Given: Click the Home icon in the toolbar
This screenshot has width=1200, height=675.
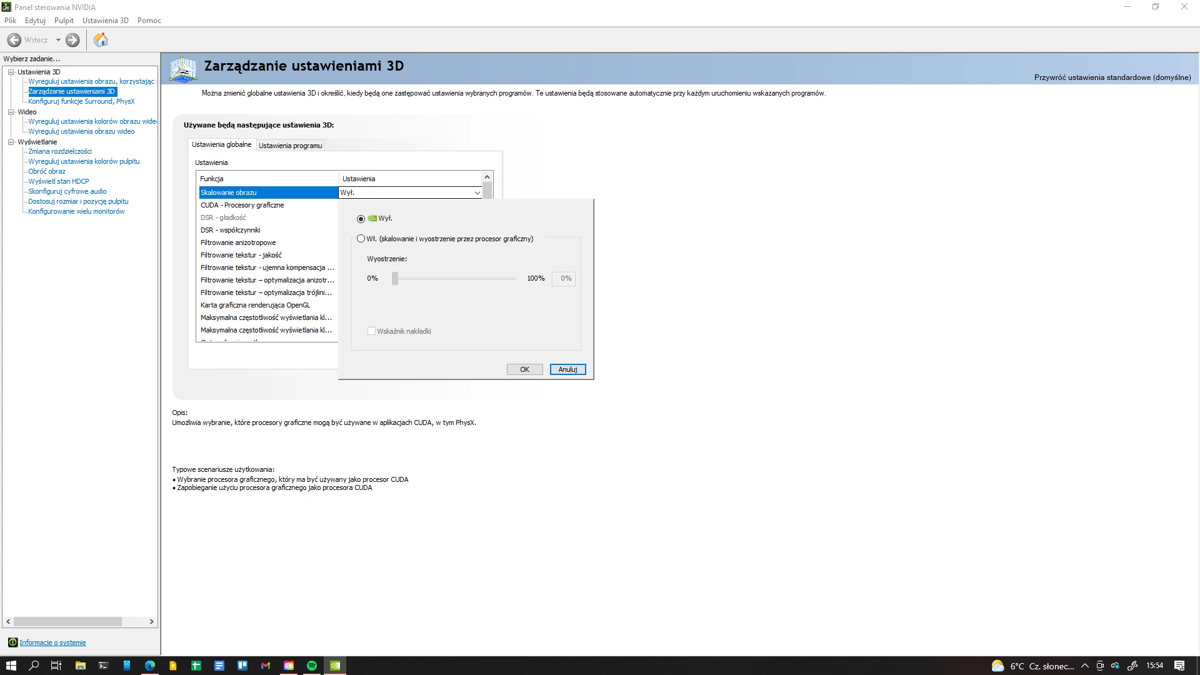Looking at the screenshot, I should point(101,40).
